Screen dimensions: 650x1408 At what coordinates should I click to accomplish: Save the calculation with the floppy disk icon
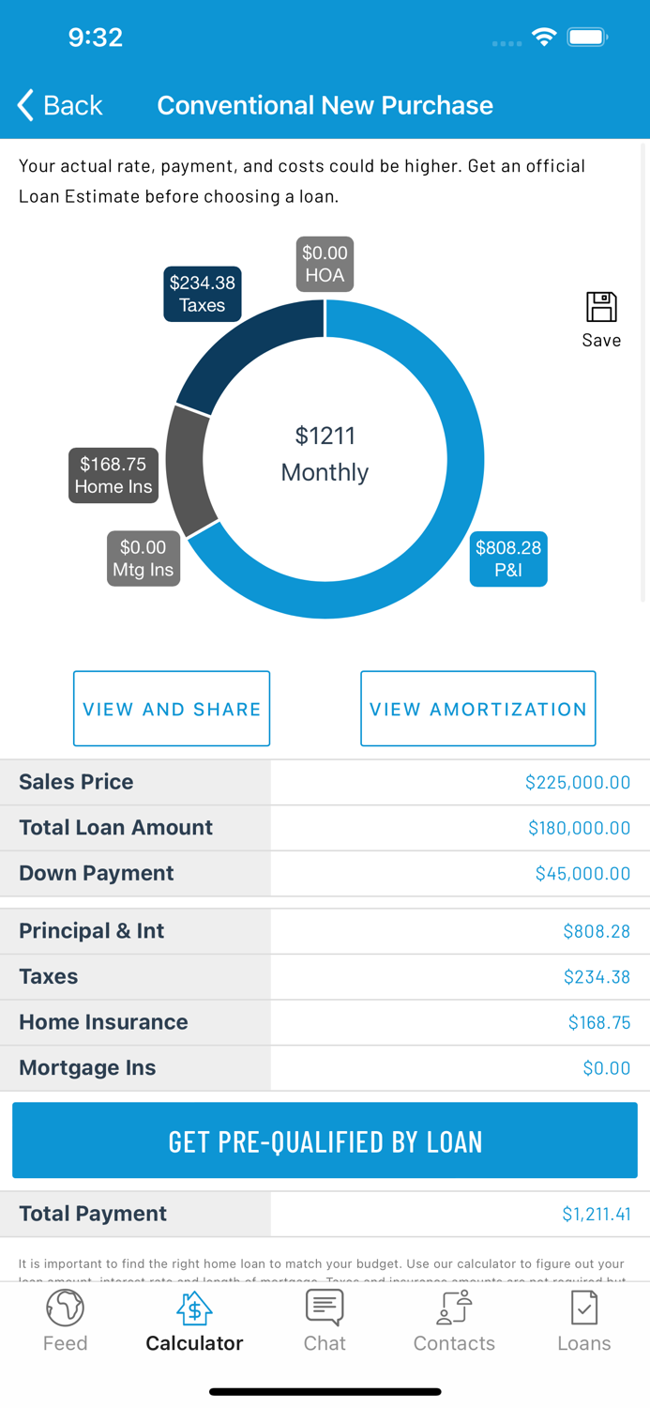[601, 307]
